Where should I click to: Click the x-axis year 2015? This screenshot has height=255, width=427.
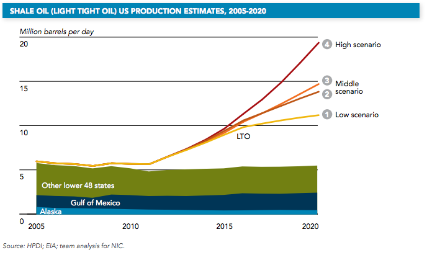225,226
